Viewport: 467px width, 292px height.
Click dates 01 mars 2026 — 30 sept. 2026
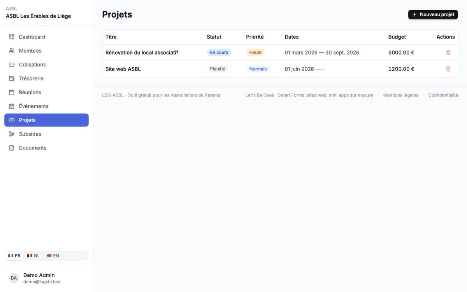322,53
